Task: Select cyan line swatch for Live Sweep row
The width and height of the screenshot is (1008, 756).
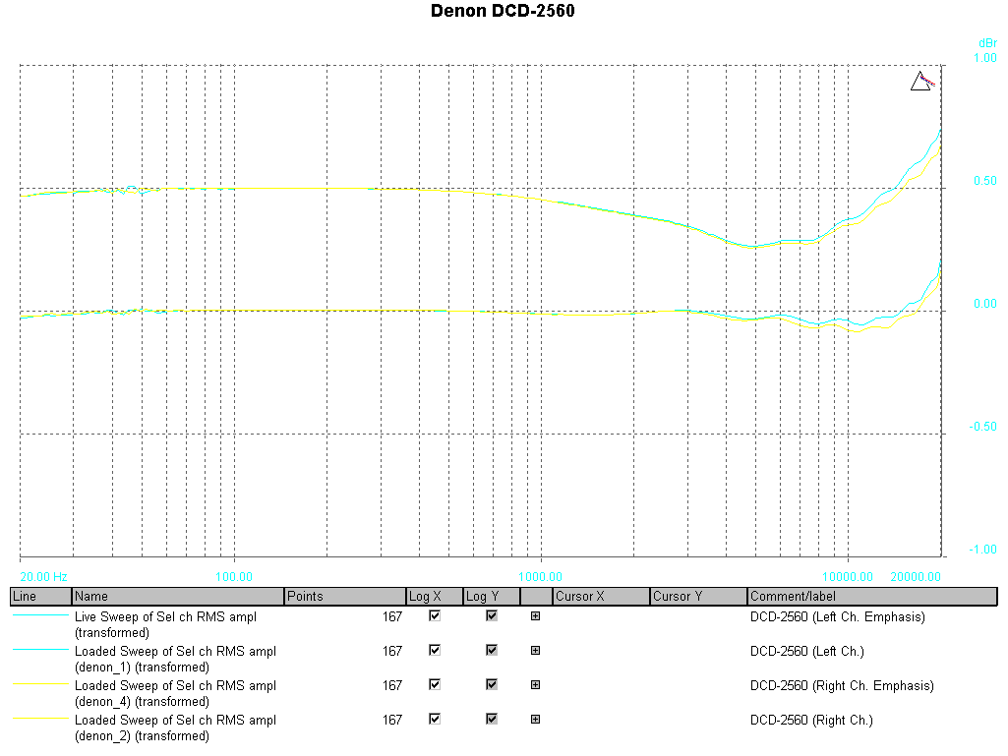Action: click(40, 615)
